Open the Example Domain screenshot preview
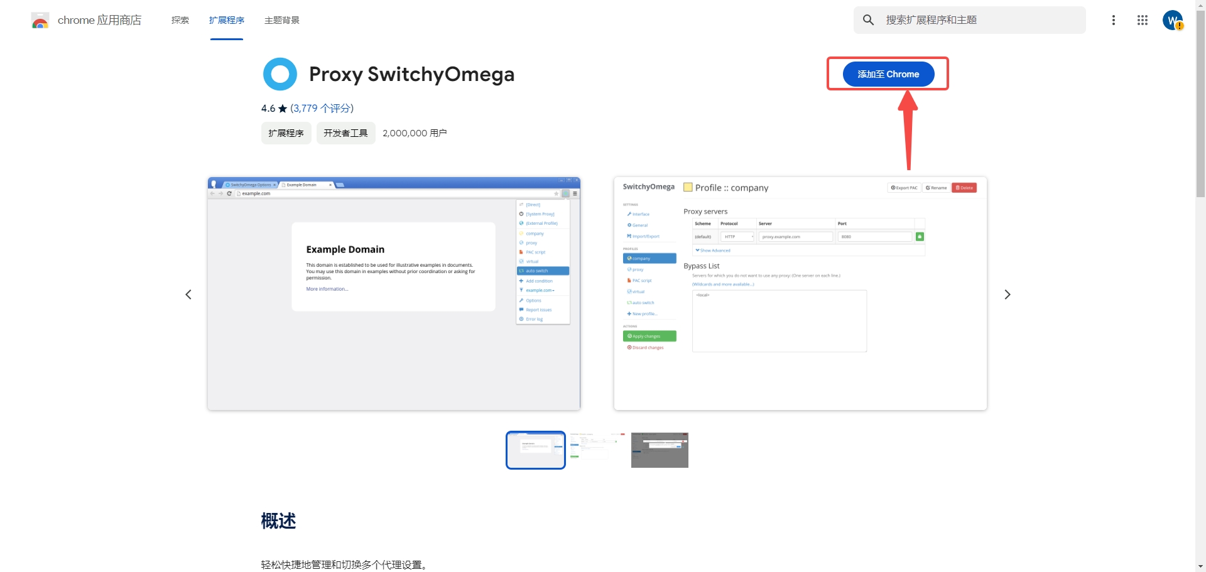Screen dimensions: 1206x572 point(394,294)
